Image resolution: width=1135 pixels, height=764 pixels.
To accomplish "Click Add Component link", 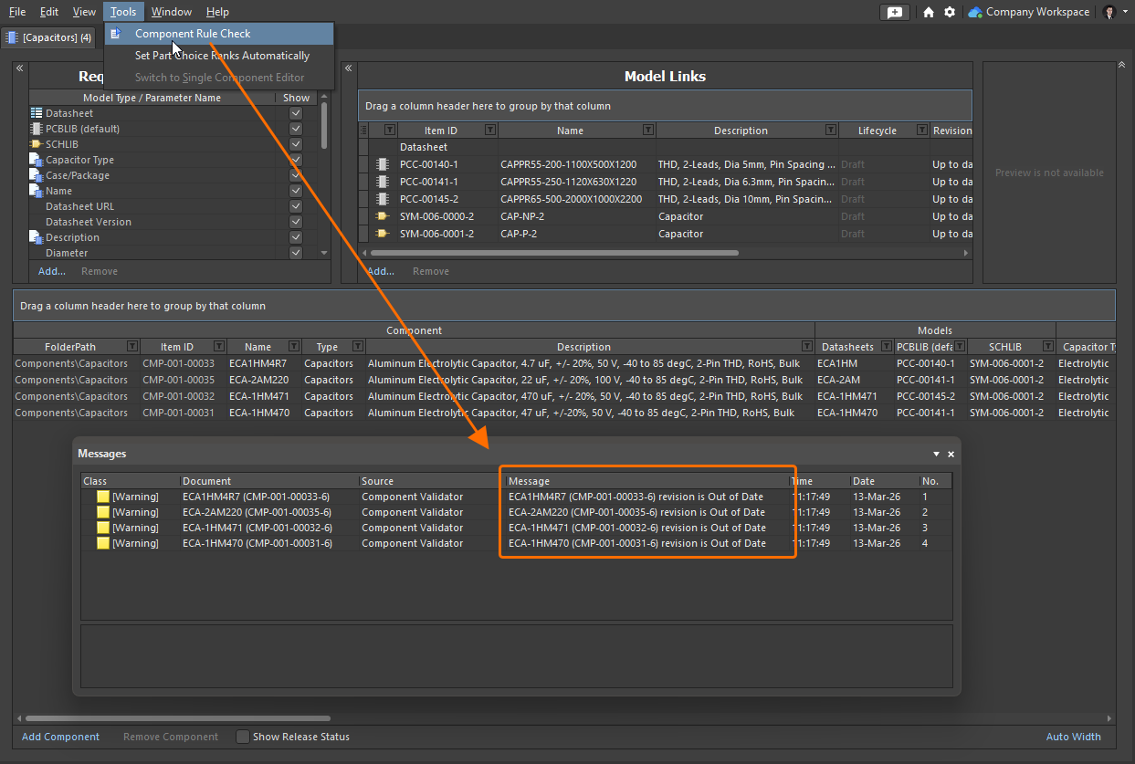I will pos(60,737).
